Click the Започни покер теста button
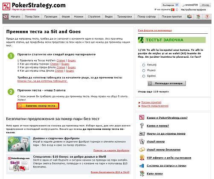This screenshot has width=214, height=179. coord(38,106)
